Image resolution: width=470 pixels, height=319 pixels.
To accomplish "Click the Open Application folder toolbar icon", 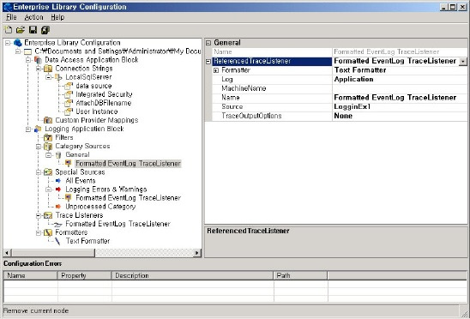I will (x=21, y=30).
